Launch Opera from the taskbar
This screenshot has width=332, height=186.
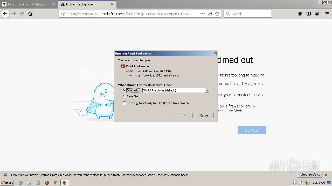pos(47,183)
